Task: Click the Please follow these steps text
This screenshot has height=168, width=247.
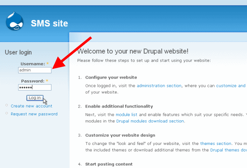Action: point(144,61)
